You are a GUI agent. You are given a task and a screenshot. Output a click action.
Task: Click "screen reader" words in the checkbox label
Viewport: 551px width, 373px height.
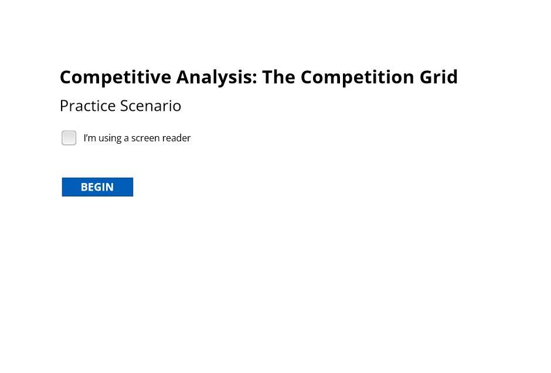pyautogui.click(x=161, y=138)
